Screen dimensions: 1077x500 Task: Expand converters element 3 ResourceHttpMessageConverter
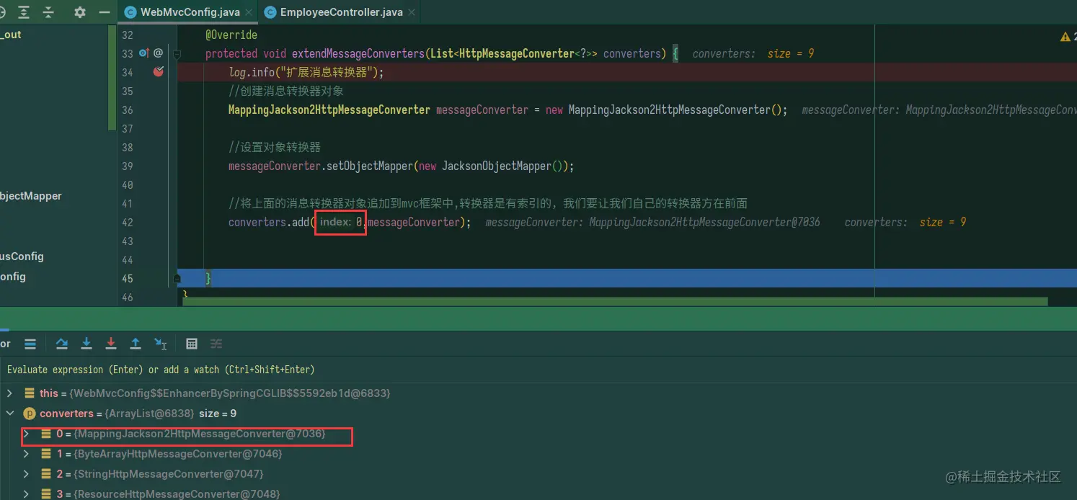pos(27,494)
